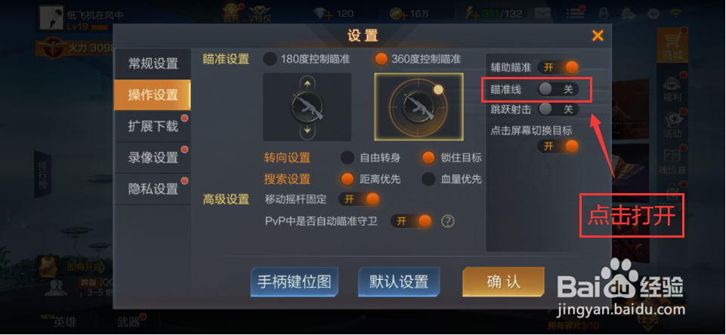The width and height of the screenshot is (726, 335).
Task: Select the 180度 rifle aiming thumbnail
Action: pos(307,107)
